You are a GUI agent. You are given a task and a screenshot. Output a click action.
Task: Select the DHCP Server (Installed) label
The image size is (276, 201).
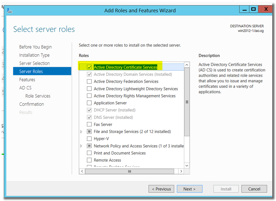pos(115,110)
